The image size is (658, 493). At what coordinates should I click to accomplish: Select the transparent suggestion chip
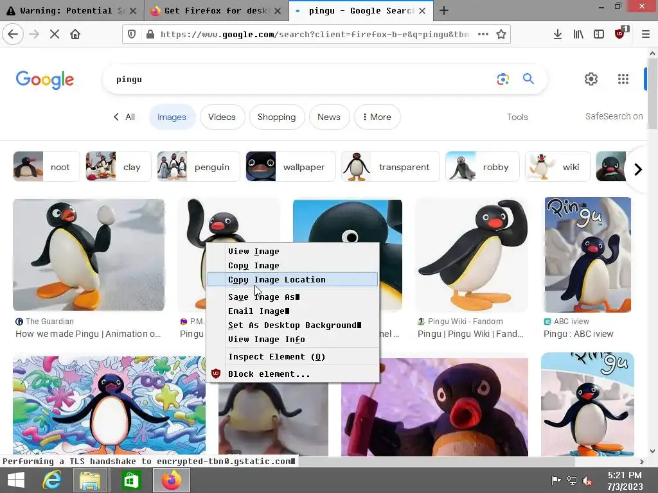click(x=391, y=166)
